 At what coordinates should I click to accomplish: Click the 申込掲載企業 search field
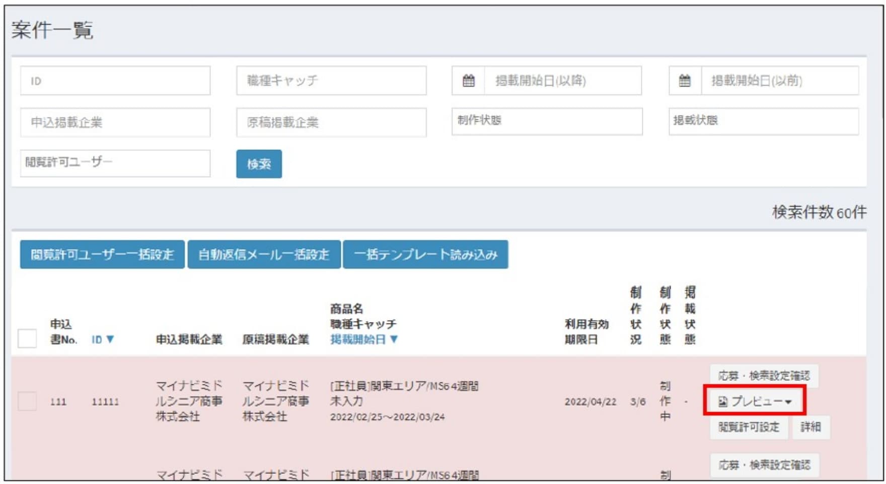[x=115, y=122]
